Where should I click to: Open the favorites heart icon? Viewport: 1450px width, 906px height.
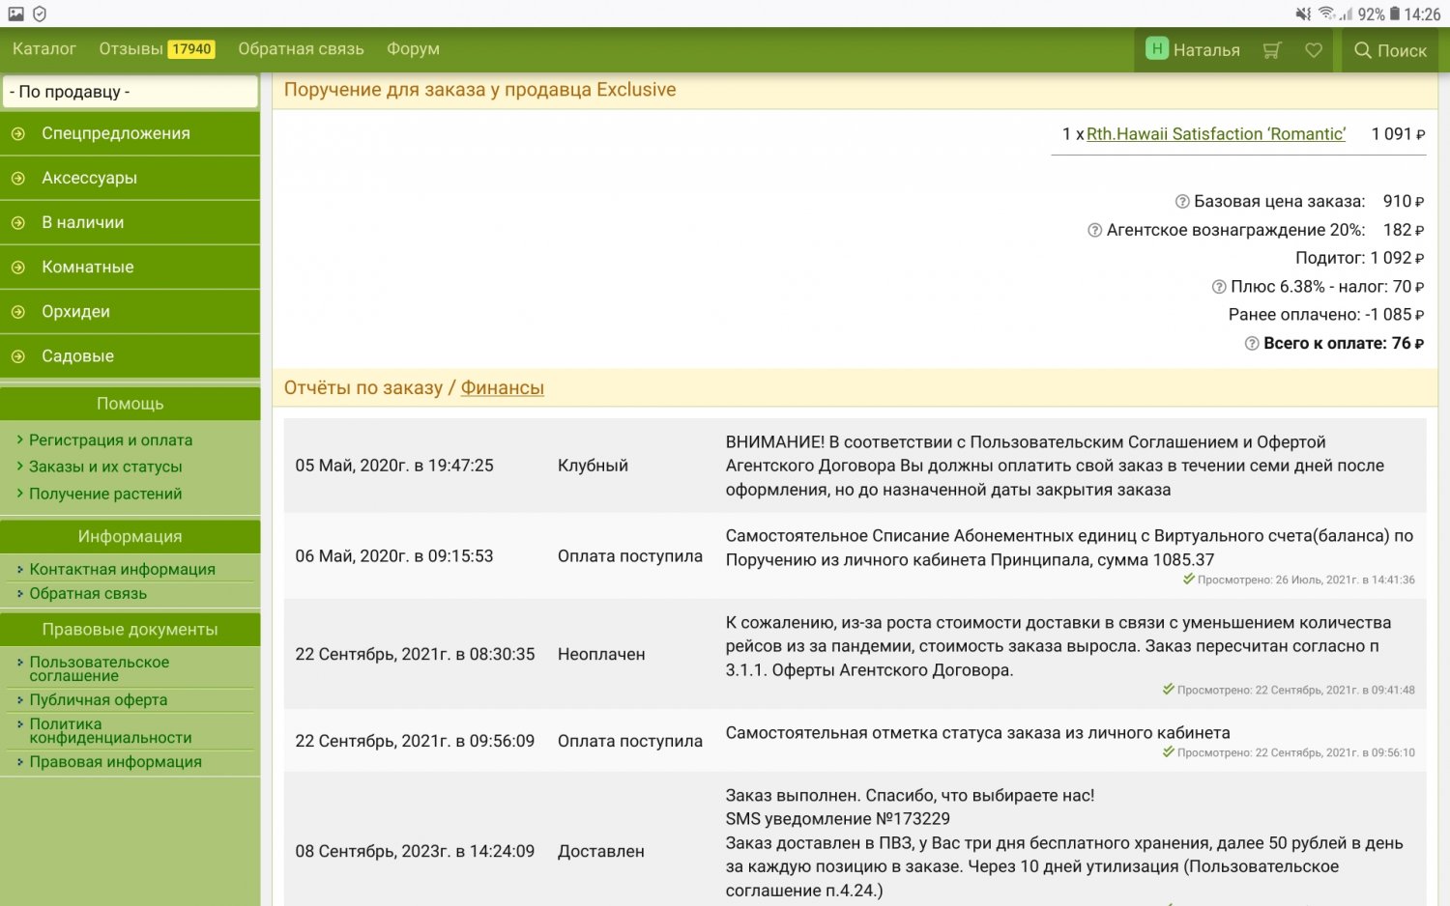[1314, 50]
